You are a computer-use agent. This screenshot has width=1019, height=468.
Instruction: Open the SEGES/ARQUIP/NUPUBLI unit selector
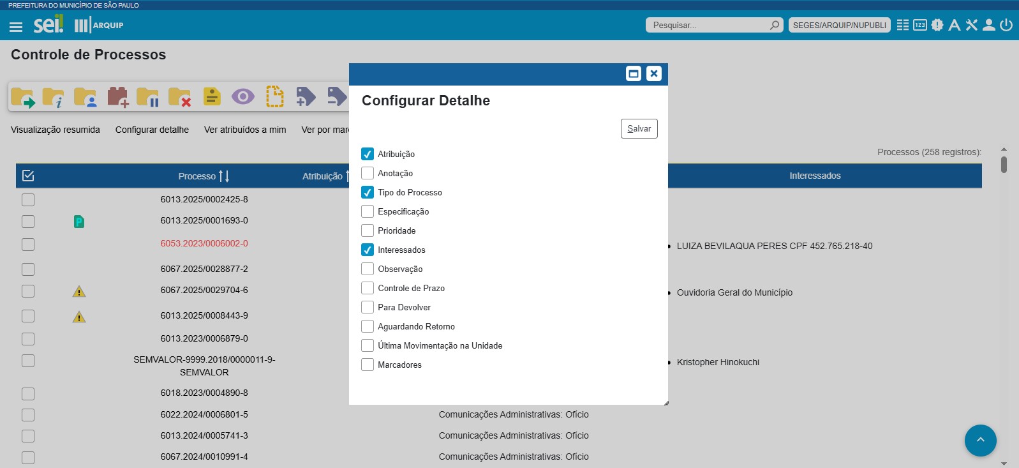coord(839,25)
